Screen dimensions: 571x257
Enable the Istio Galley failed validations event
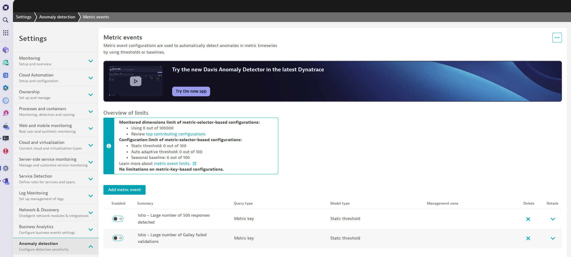[x=118, y=238]
